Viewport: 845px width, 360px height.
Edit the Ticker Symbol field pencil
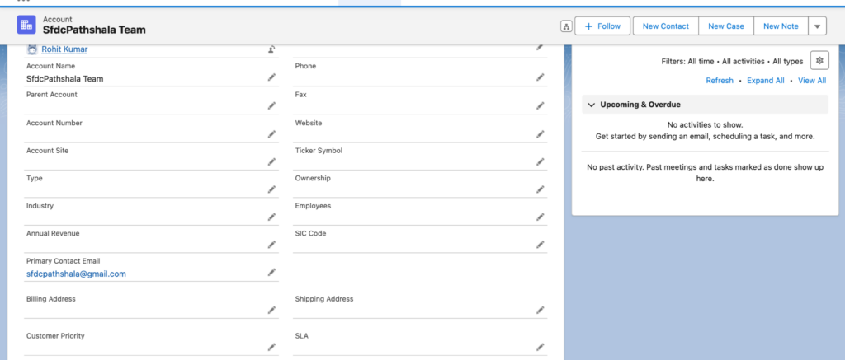coord(540,161)
